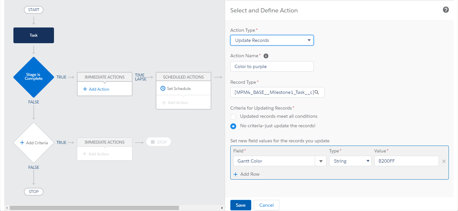Open the help question mark icon
The height and width of the screenshot is (211, 458).
pyautogui.click(x=446, y=10)
